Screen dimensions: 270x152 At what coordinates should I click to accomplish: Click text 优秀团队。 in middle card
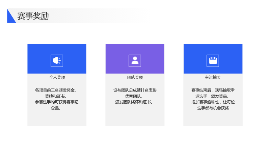click(134, 96)
